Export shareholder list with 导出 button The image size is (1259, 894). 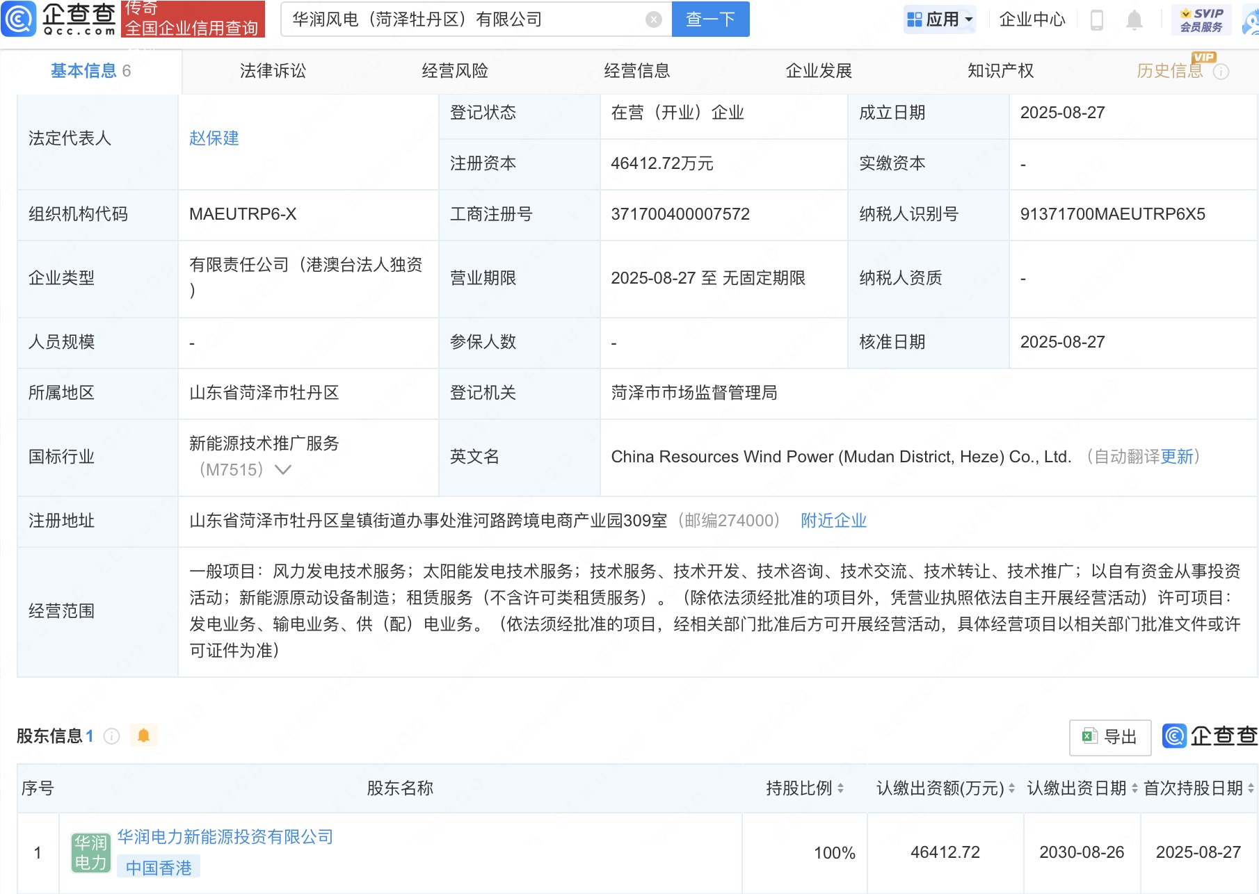[1109, 737]
